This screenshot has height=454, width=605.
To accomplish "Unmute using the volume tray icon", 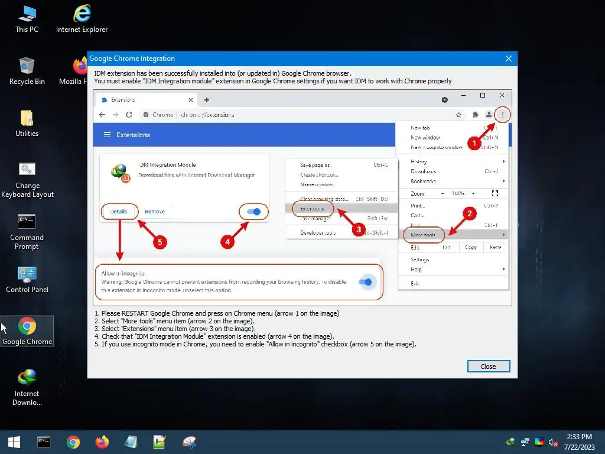I will (553, 442).
